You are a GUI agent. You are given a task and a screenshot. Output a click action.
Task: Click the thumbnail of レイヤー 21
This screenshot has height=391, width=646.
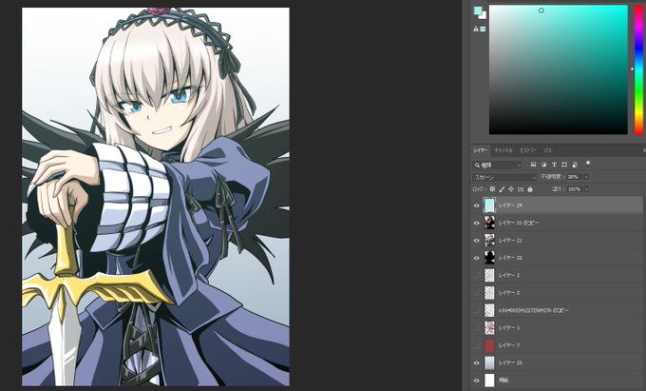[489, 240]
